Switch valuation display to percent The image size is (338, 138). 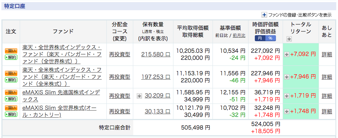pos(271,38)
